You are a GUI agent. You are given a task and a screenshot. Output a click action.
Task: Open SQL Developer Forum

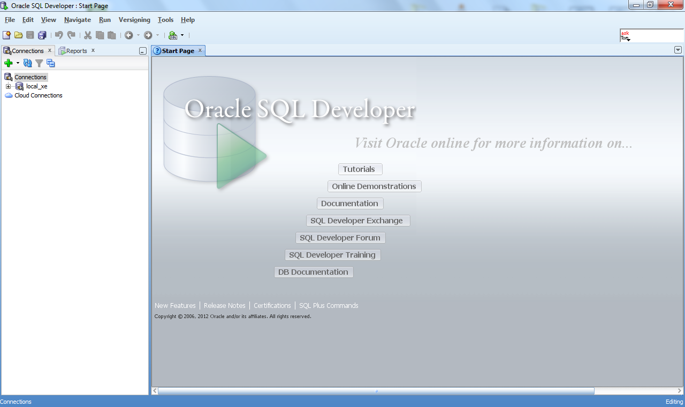pos(340,238)
